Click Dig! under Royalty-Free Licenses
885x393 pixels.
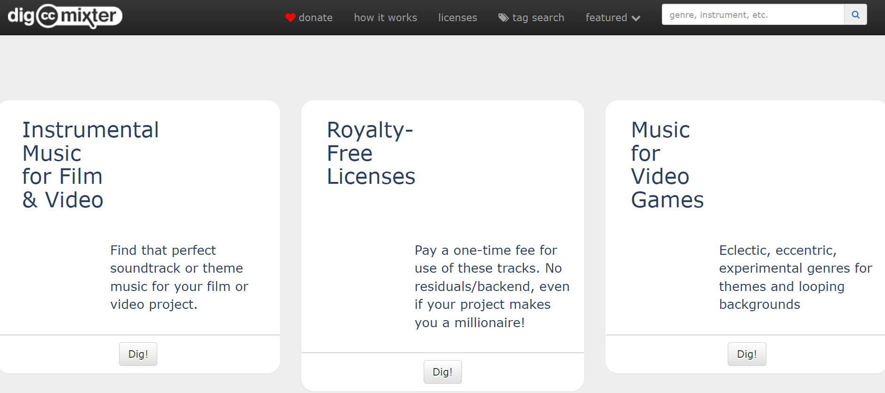(442, 372)
